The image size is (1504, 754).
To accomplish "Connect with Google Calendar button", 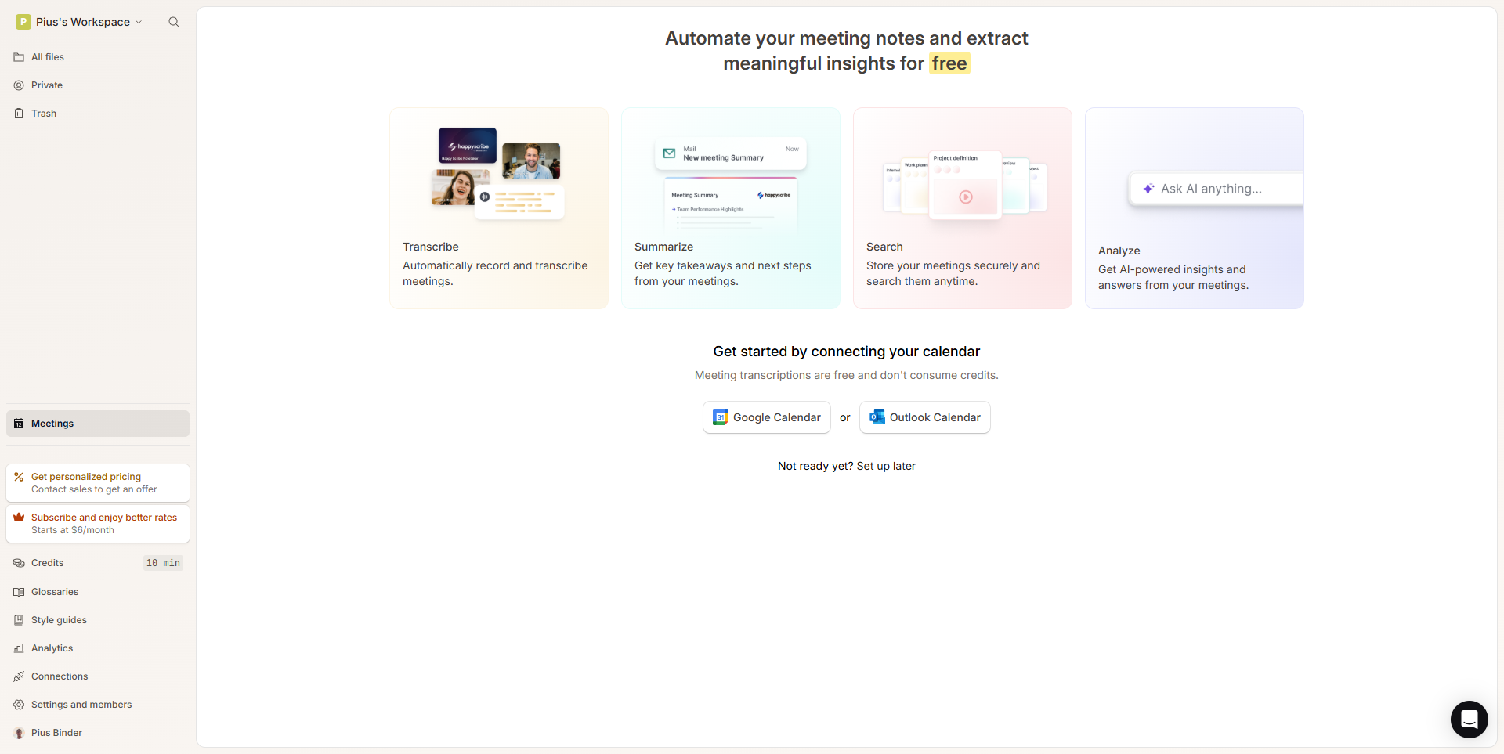I will (x=766, y=417).
